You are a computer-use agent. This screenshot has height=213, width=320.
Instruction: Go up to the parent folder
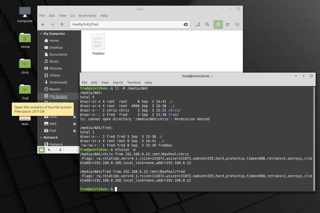point(62,24)
